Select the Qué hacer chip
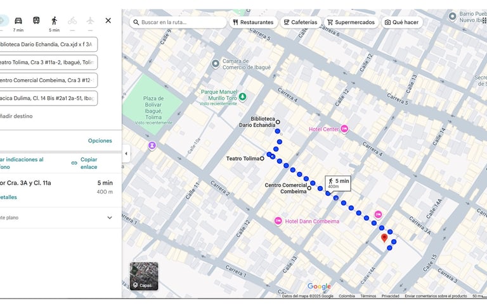 pyautogui.click(x=402, y=22)
